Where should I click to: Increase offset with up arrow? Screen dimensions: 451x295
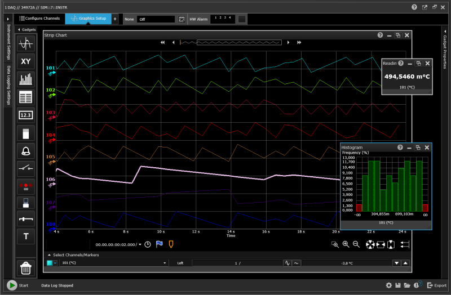[405, 263]
